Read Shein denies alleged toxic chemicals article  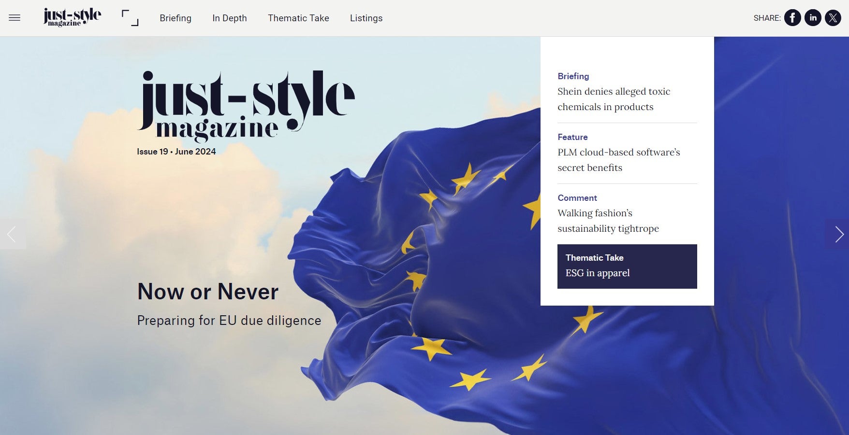(x=614, y=99)
